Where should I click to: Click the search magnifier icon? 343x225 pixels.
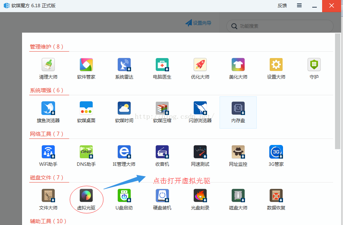234,26
